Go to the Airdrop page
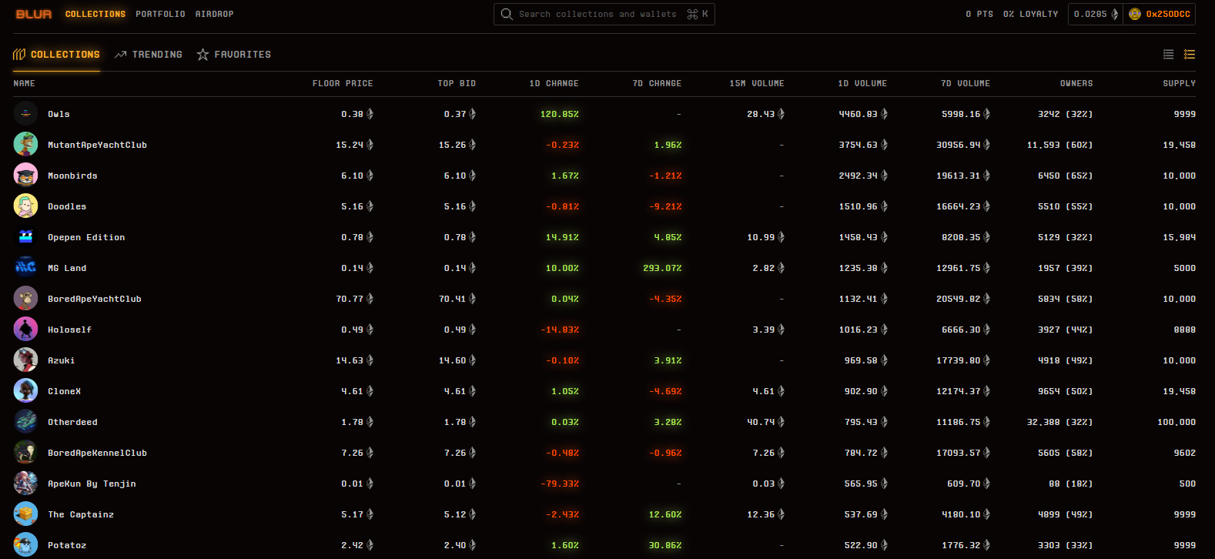 pos(214,14)
